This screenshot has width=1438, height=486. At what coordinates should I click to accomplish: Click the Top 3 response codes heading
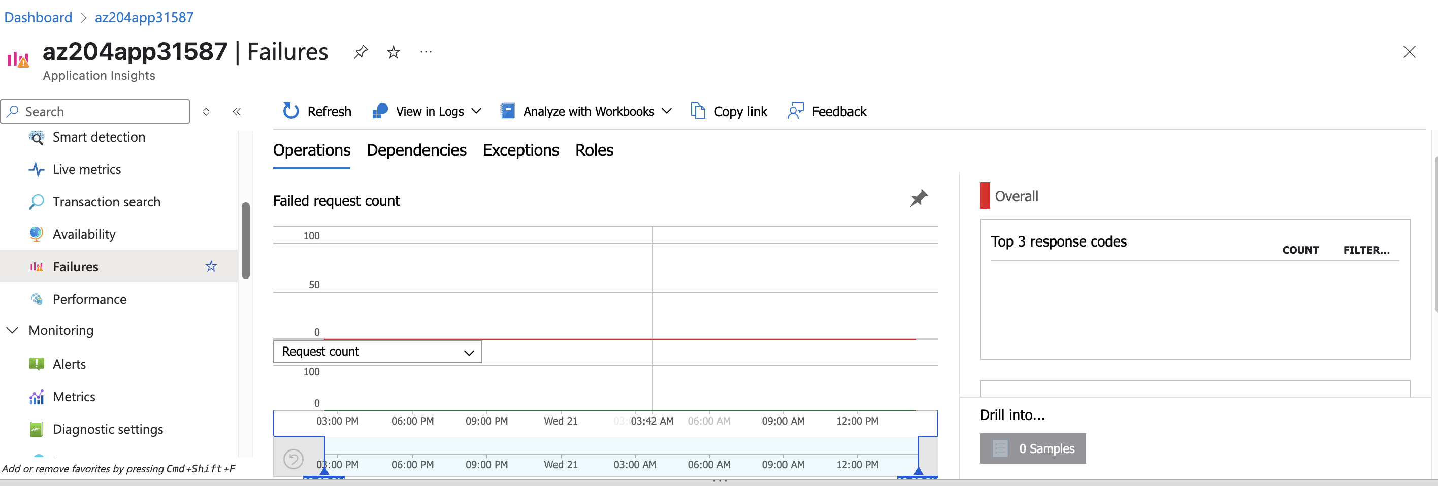(x=1058, y=241)
